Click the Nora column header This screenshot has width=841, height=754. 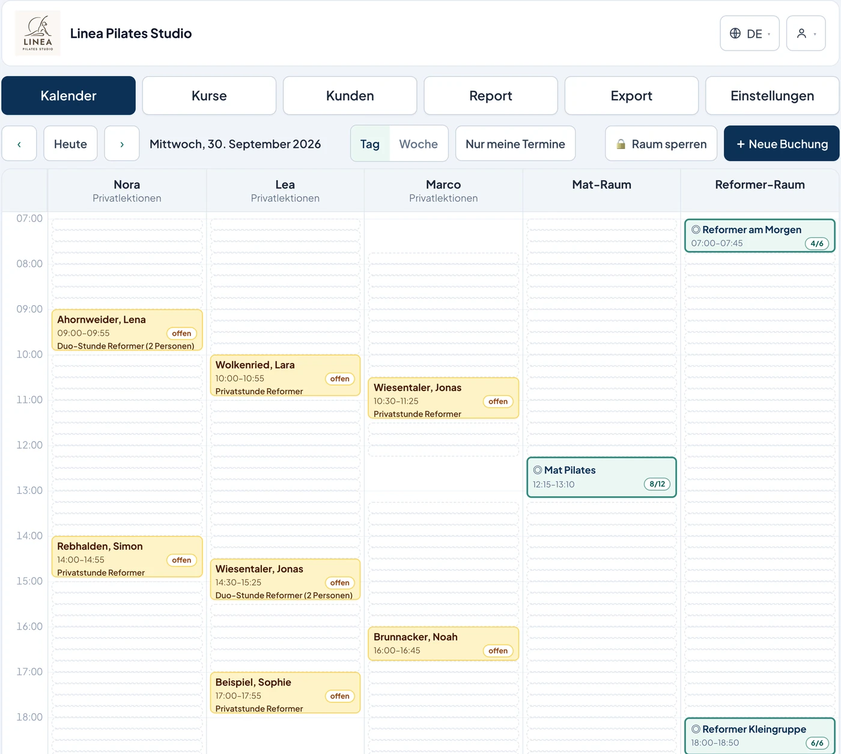[127, 190]
